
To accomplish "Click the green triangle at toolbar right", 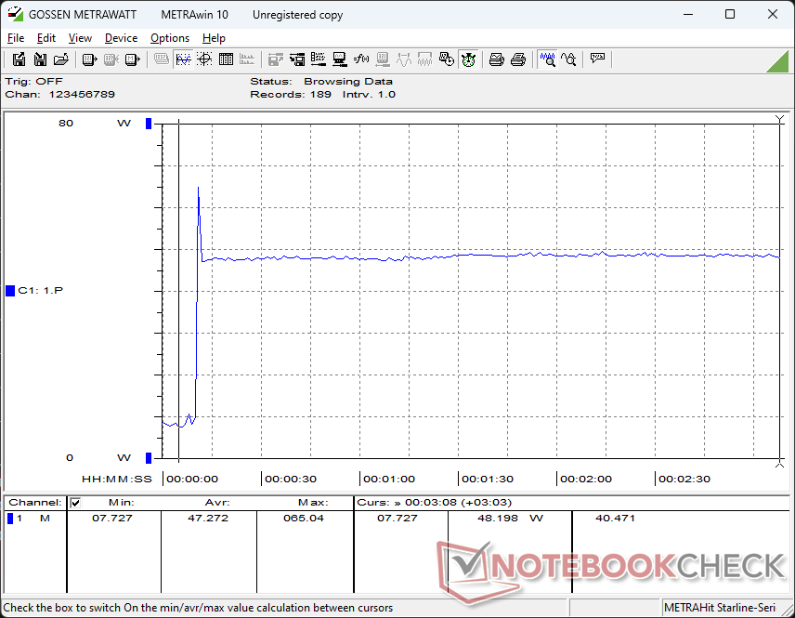I will [x=777, y=60].
